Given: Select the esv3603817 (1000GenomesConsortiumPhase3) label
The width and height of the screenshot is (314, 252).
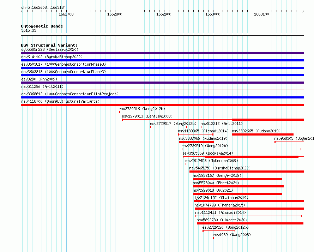Looking at the screenshot, I should (64, 64).
